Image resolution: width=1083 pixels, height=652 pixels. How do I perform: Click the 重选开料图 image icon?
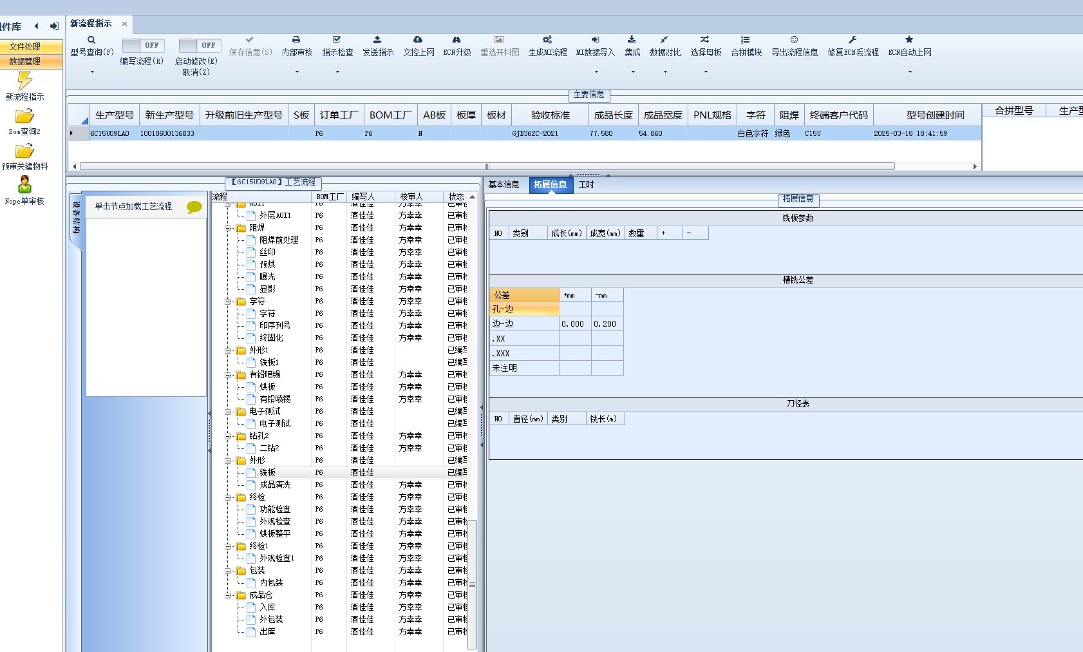click(499, 40)
